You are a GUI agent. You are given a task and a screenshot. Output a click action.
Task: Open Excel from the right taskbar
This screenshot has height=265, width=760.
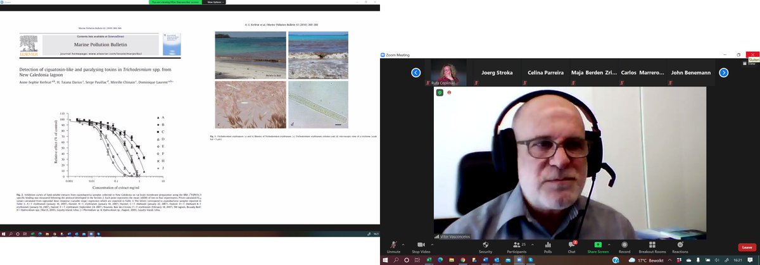tap(430, 260)
